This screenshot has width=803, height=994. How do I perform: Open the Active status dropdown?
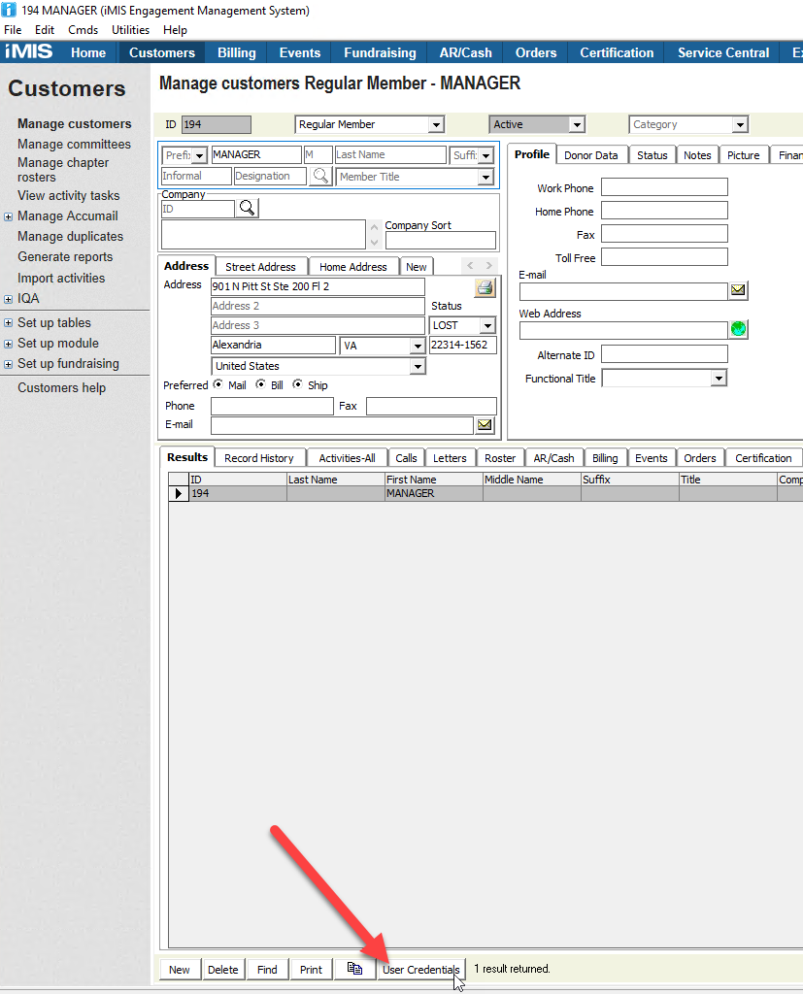[x=577, y=125]
